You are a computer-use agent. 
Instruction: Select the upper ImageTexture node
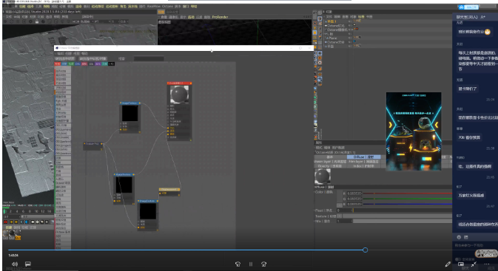(x=130, y=117)
